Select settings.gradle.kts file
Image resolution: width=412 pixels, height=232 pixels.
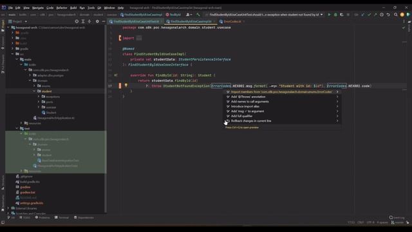click(x=30, y=203)
